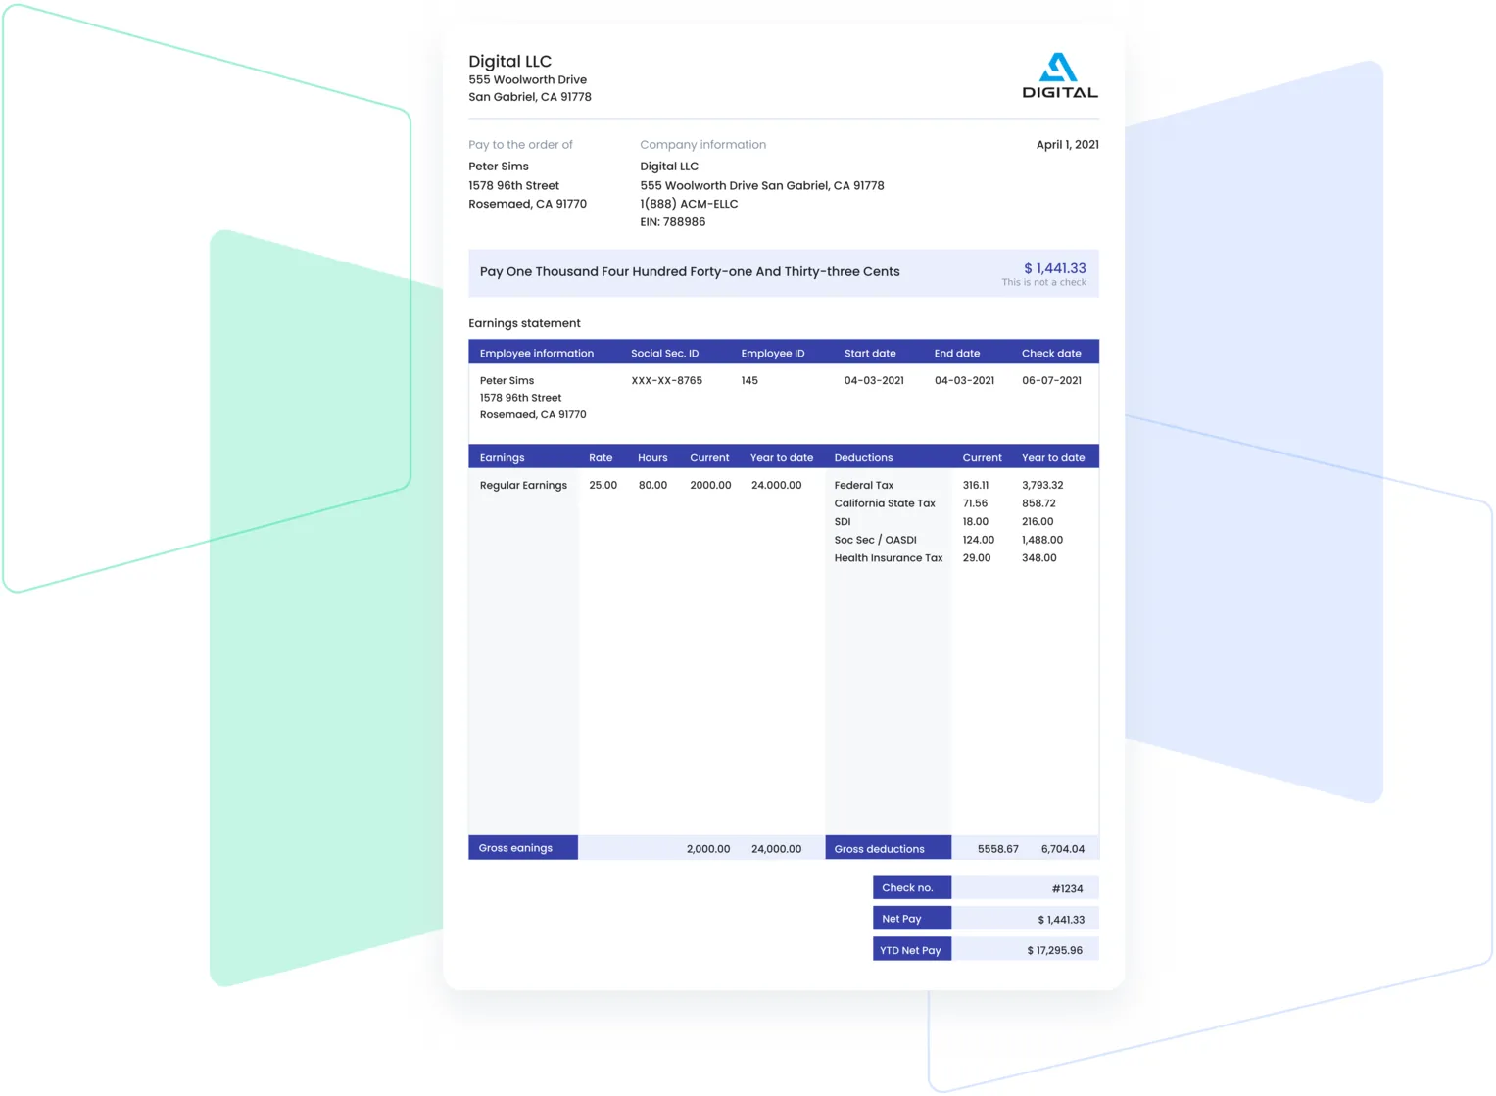Select SSN value 'XXX-XX-8765'
The height and width of the screenshot is (1096, 1496).
pyautogui.click(x=666, y=381)
